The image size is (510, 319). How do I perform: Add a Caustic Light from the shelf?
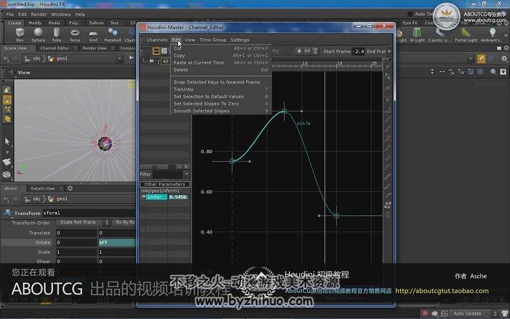tap(439, 35)
